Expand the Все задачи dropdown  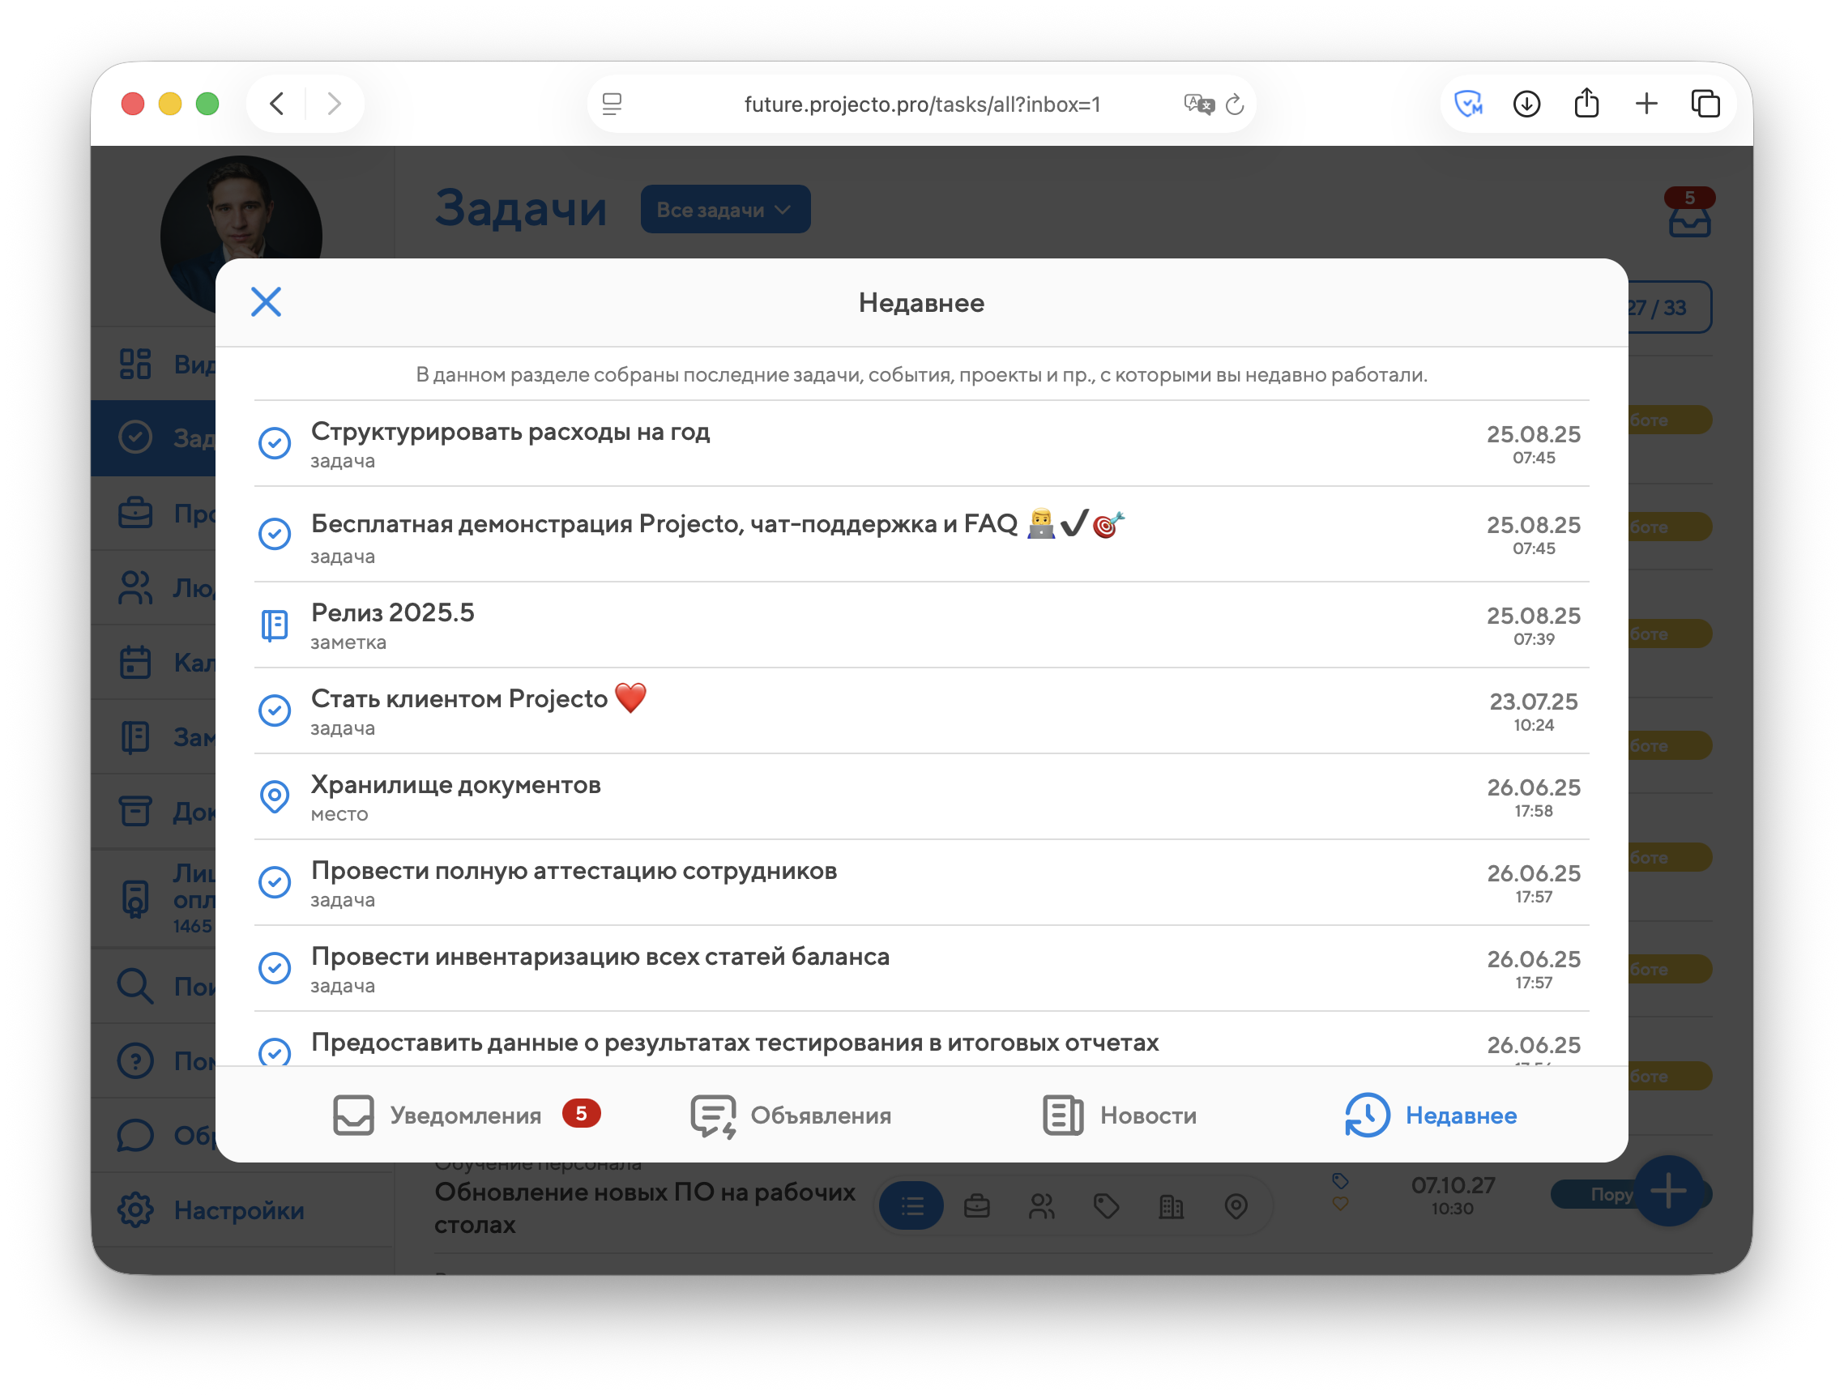[724, 210]
